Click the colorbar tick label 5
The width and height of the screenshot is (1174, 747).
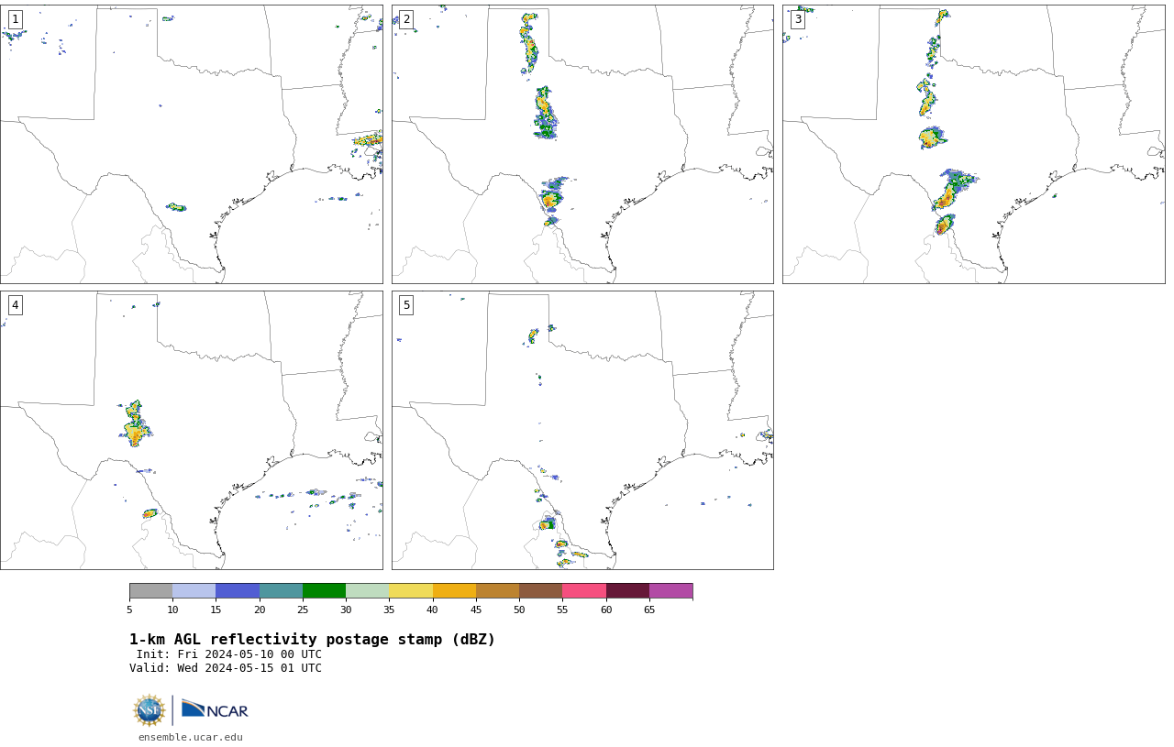(129, 610)
